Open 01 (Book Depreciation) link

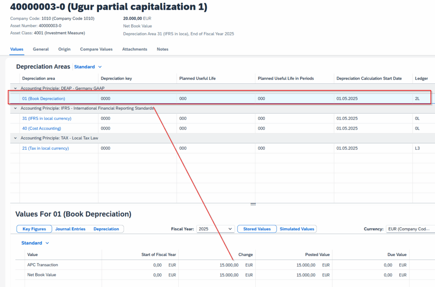coord(43,99)
